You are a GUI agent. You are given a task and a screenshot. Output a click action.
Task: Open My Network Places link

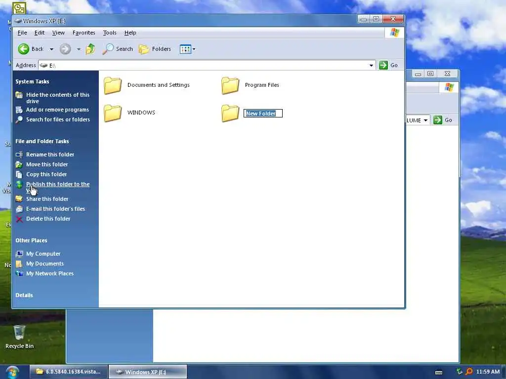pyautogui.click(x=50, y=273)
